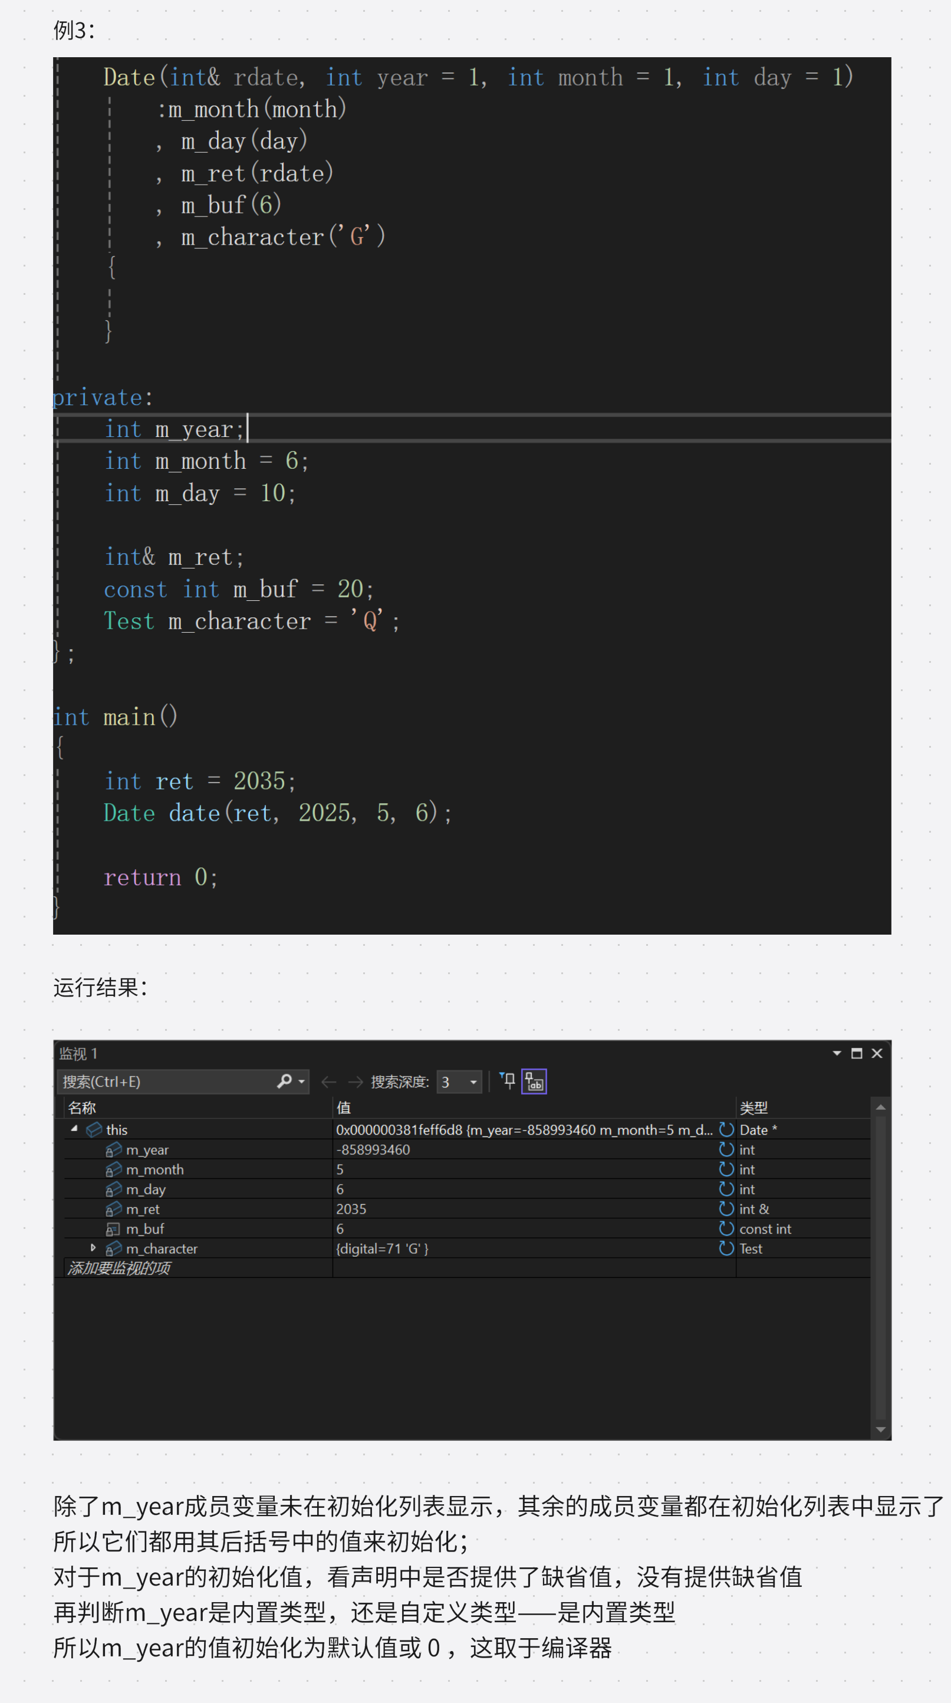Click the 运行结果 heading text
951x1703 pixels.
click(100, 987)
